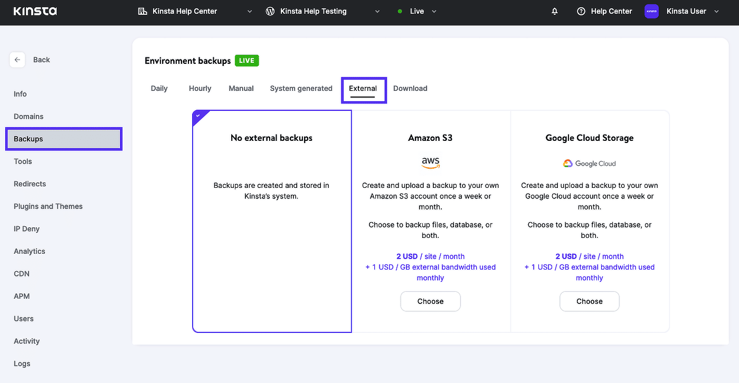Go to Info in sidebar
Image resolution: width=739 pixels, height=383 pixels.
tap(20, 94)
